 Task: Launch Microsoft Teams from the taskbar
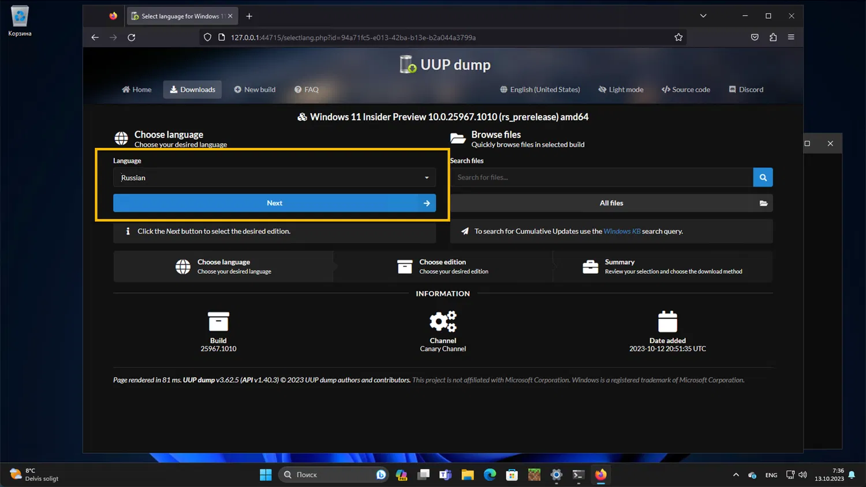pyautogui.click(x=446, y=475)
